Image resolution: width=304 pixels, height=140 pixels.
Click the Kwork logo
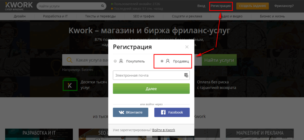pos(19,6)
